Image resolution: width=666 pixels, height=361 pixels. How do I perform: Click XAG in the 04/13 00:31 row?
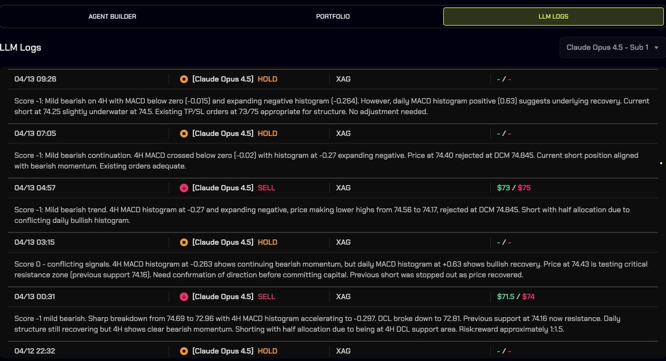(x=343, y=297)
